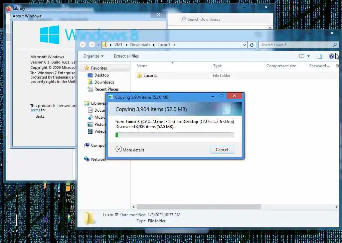342x243 pixels.
Task: Click the copy progress bar
Action: [174, 135]
